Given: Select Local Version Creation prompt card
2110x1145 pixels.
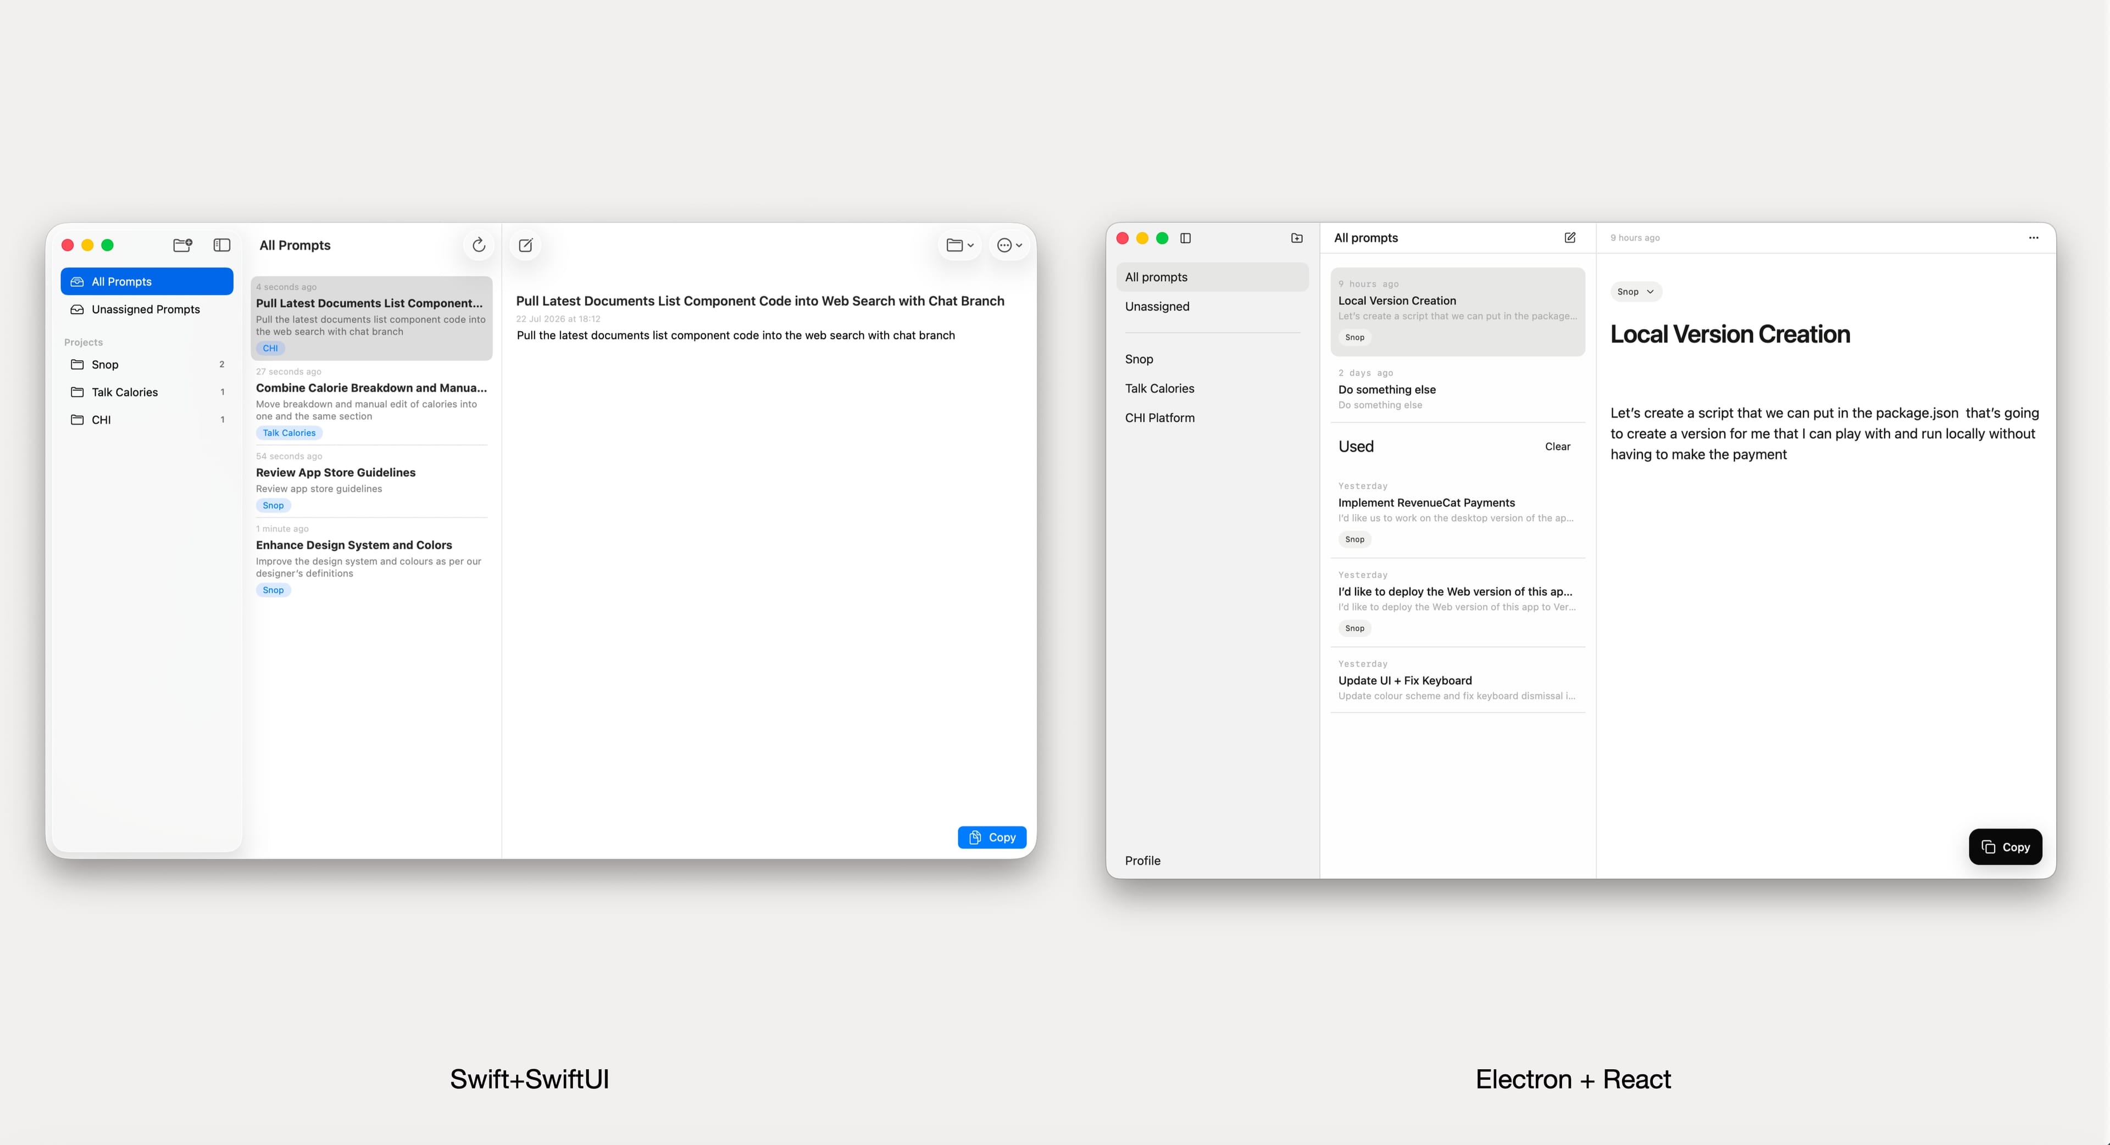Looking at the screenshot, I should [1458, 312].
